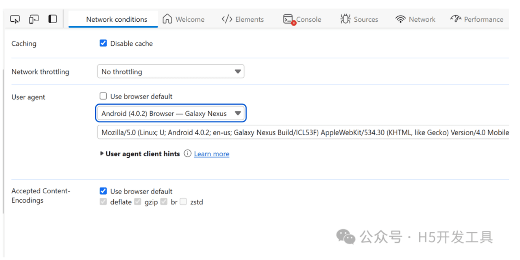520x260 pixels.
Task: Click the Sources bug icon
Action: (x=345, y=19)
